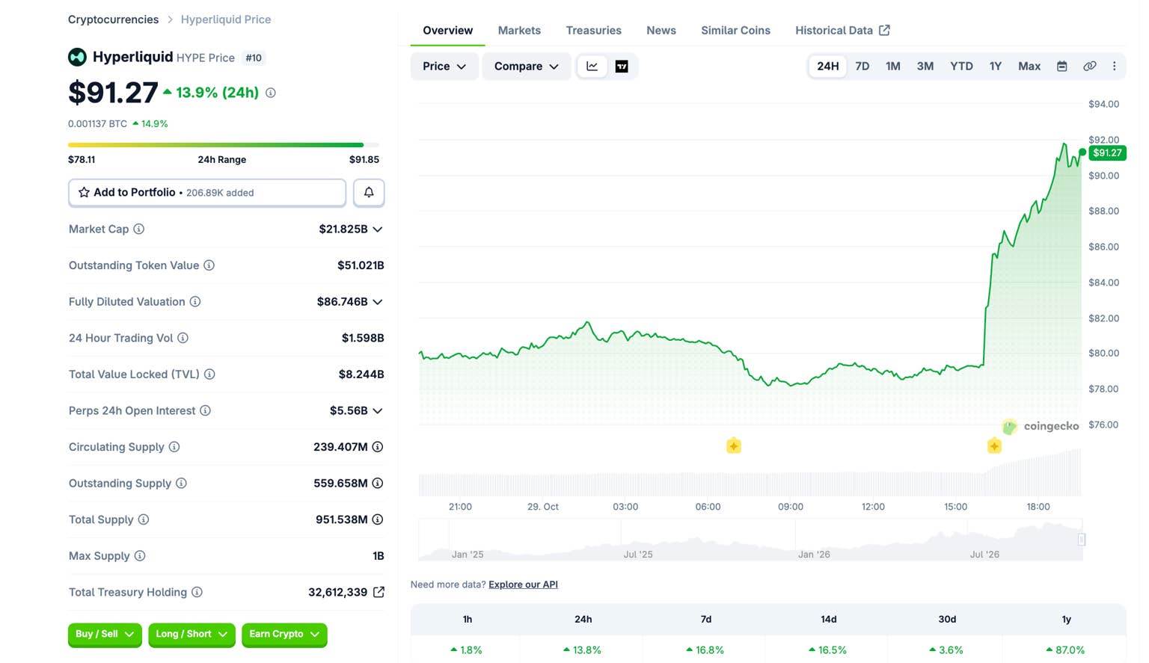Open the TradingView chart view icon

[622, 67]
